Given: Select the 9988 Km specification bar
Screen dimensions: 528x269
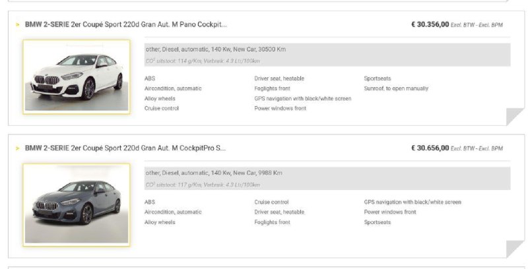Looking at the screenshot, I should tap(327, 179).
